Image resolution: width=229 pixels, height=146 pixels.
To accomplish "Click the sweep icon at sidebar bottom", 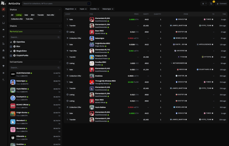I will (3, 80).
